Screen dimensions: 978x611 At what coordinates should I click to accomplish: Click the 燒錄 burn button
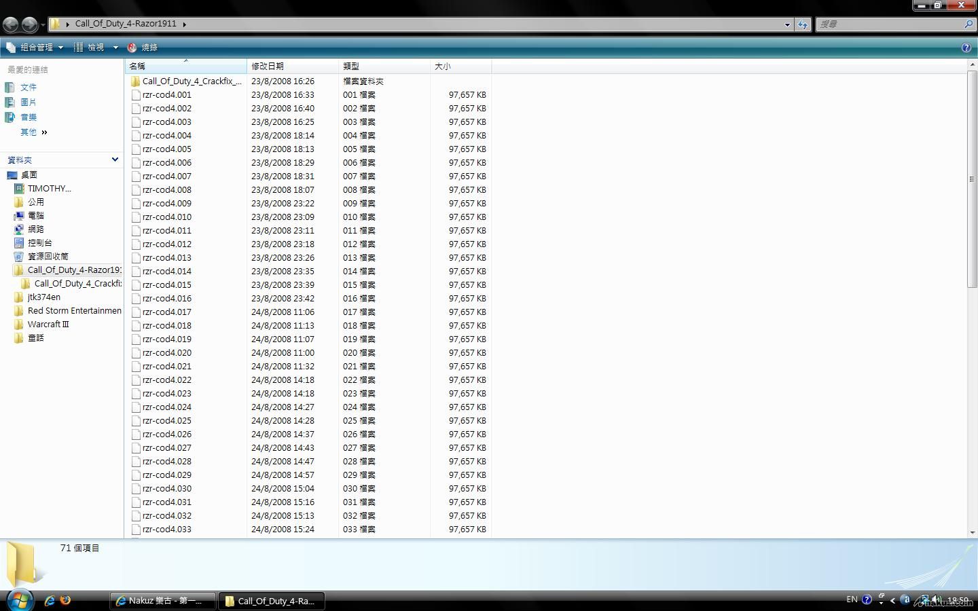[143, 48]
